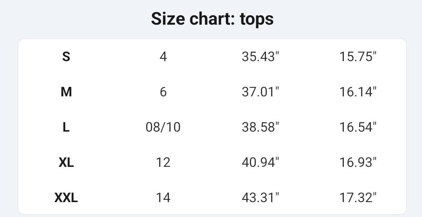422x217 pixels.
Task: Click the 15.75" measurement
Action: (358, 56)
